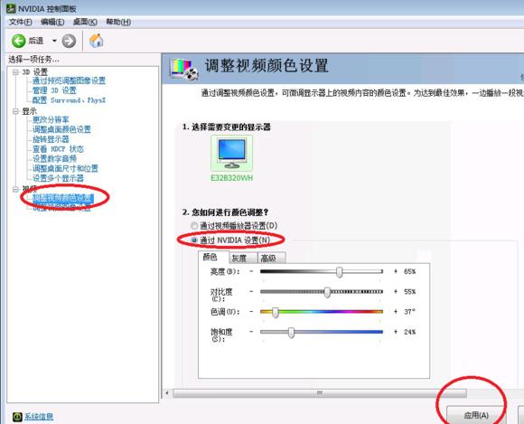Image resolution: width=524 pixels, height=424 pixels.
Task: Click the NVIDIA logo in title bar
Action: point(11,8)
